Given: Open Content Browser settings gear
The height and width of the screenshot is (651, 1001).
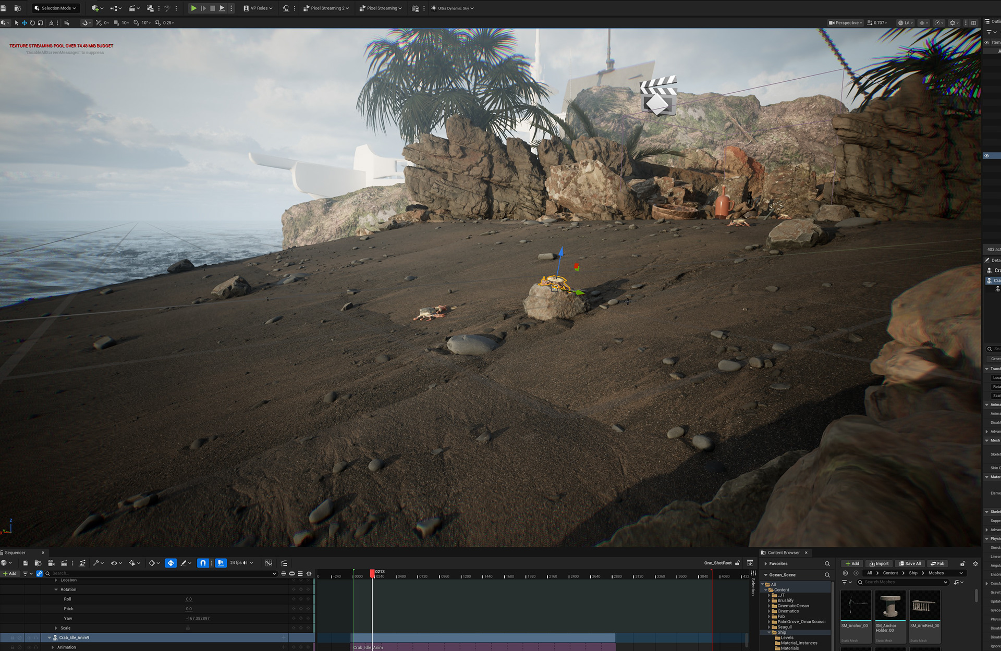Looking at the screenshot, I should 975,563.
